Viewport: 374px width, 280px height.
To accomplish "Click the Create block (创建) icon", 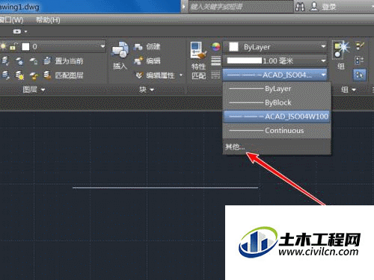I will click(138, 46).
